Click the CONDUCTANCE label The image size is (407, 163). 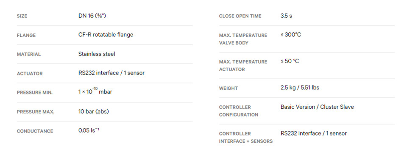click(35, 131)
